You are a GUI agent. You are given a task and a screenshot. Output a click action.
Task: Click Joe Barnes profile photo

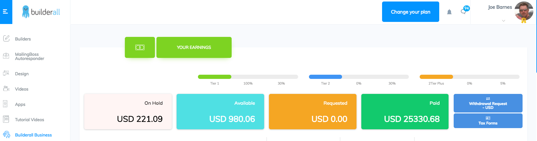point(524,11)
